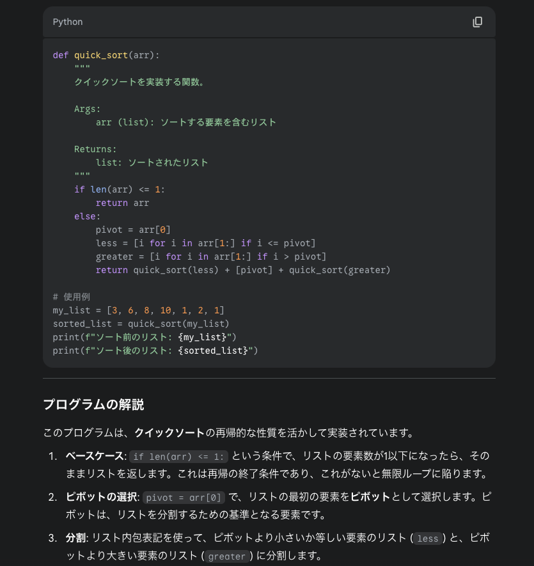Viewport: 534px width, 566px height.
Task: Click the '# 使用例' comment line
Action: [71, 297]
